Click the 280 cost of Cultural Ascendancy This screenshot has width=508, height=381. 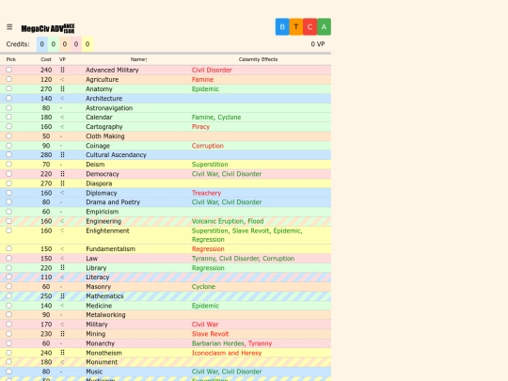(46, 155)
